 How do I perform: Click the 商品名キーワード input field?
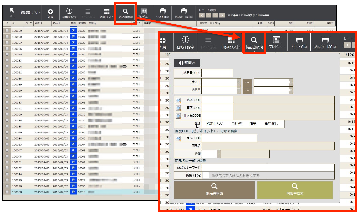(268, 168)
